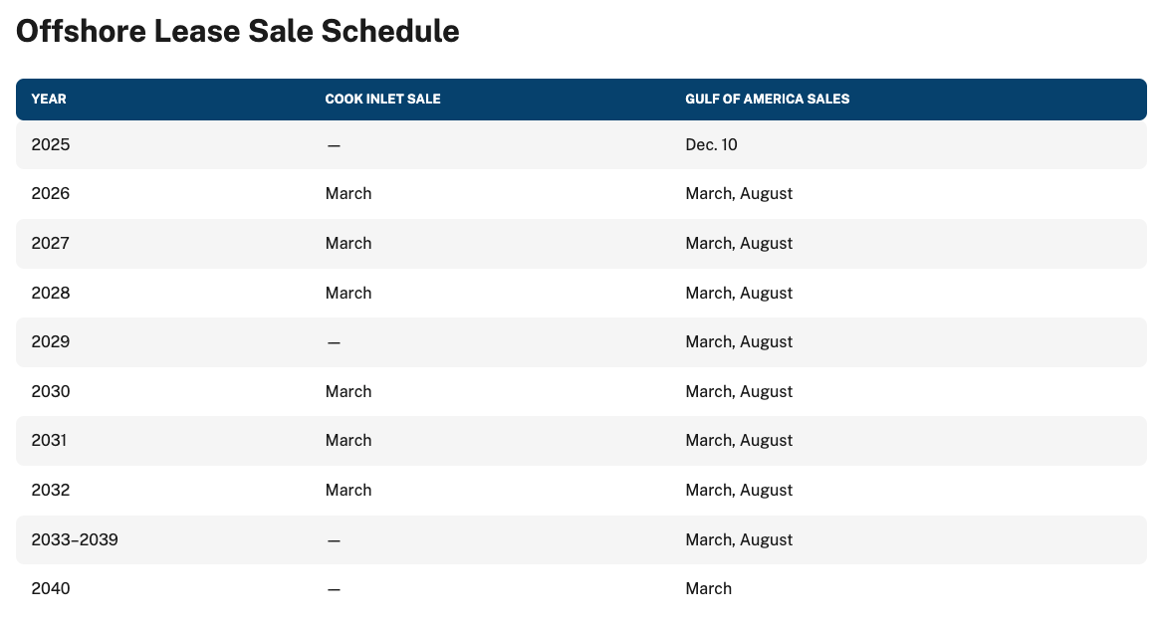Select the COOK INLET SALE column header
Image resolution: width=1164 pixels, height=628 pixels.
tap(383, 99)
